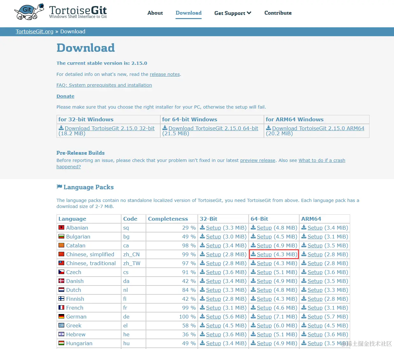394x349 pixels.
Task: Download Hungarian 32-Bit Setup
Action: [x=213, y=343]
